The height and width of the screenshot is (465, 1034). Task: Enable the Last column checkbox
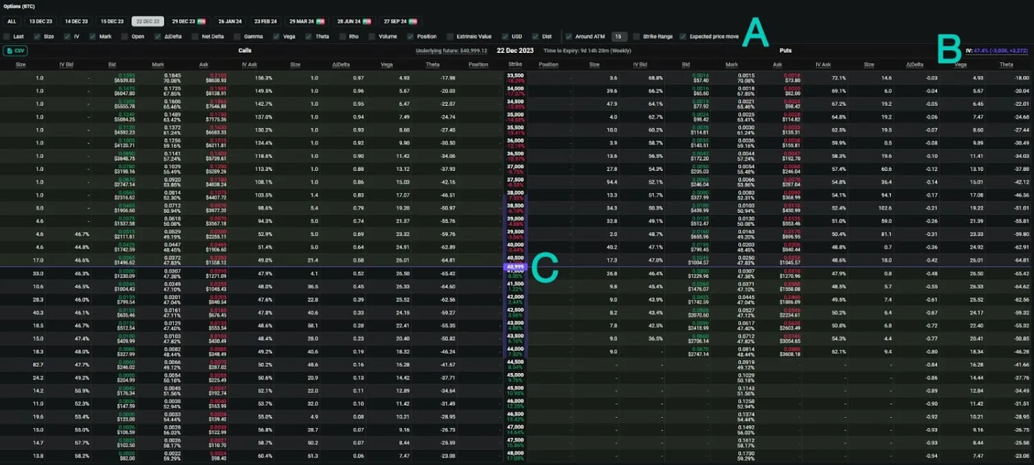(x=7, y=36)
